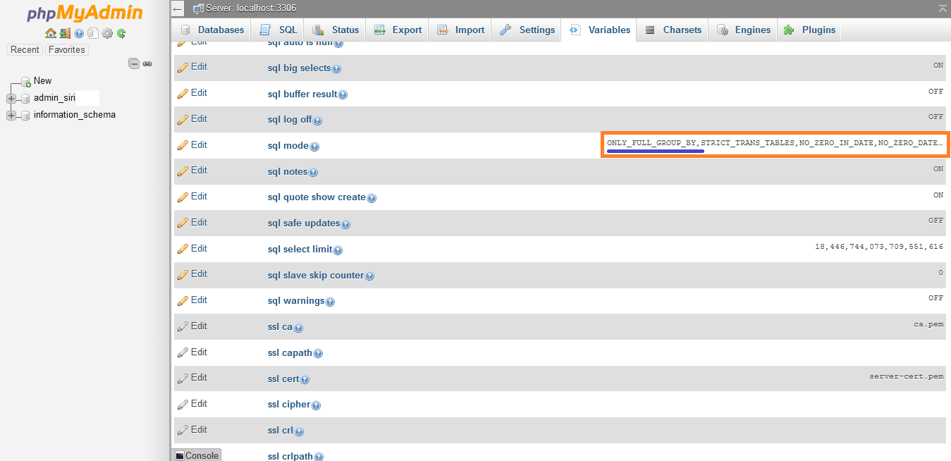Open the Favorites tables list
951x461 pixels.
[66, 49]
